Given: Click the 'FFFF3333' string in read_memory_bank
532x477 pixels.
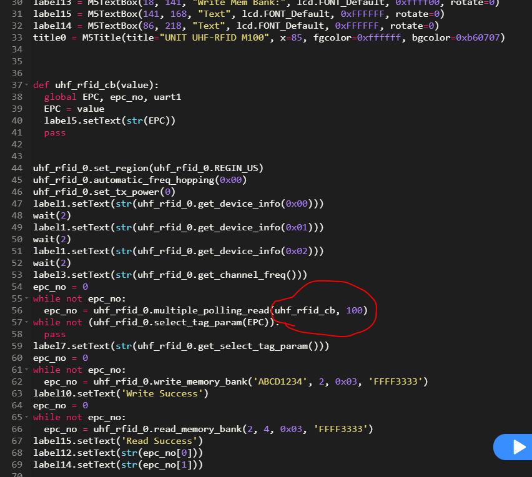Looking at the screenshot, I should (x=343, y=429).
